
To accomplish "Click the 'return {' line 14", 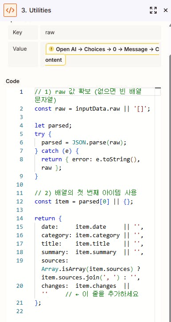I will 48,218.
